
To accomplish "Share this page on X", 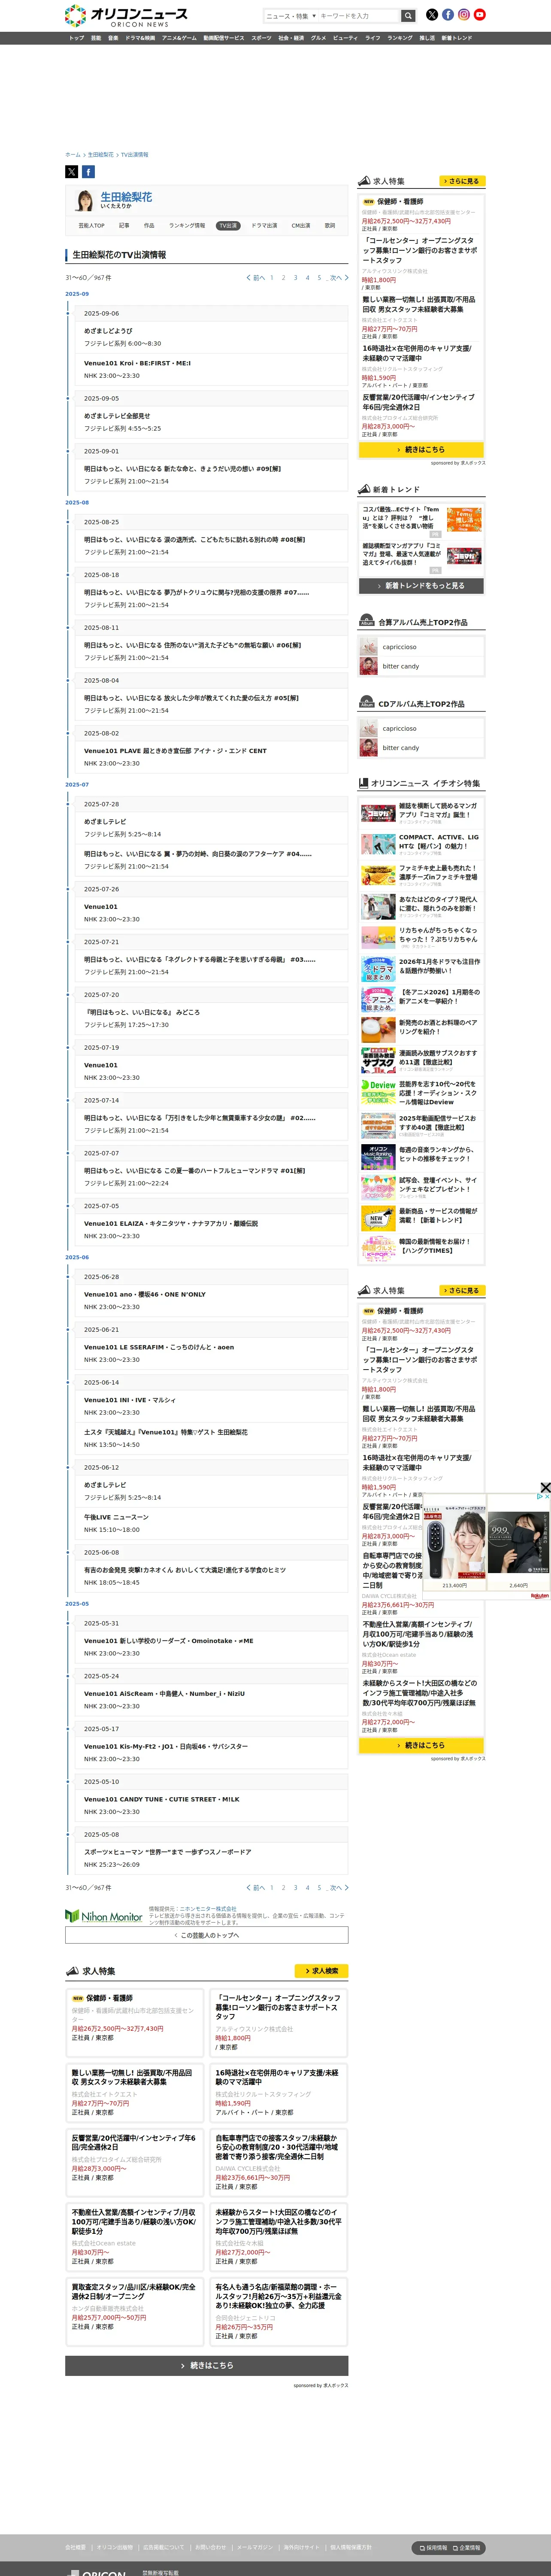I will click(x=72, y=172).
